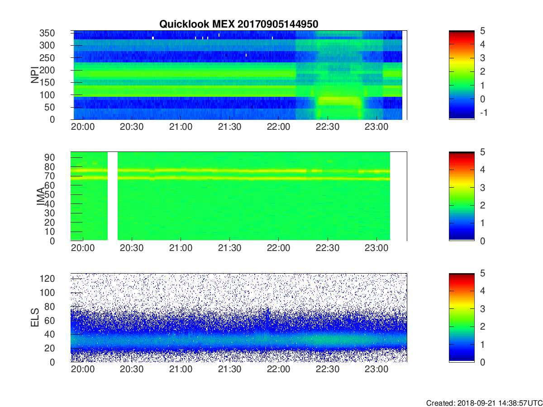Screen dimensions: 543x407
Task: Select the NPI panel colorbar
Action: pyautogui.click(x=462, y=75)
